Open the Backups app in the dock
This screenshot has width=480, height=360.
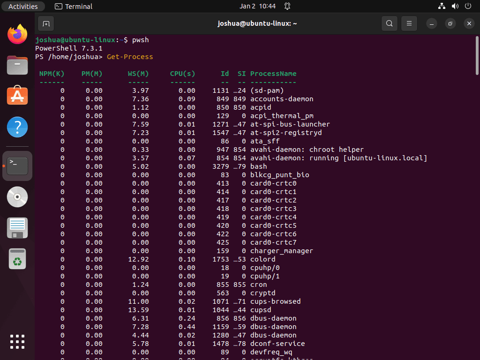click(x=17, y=258)
